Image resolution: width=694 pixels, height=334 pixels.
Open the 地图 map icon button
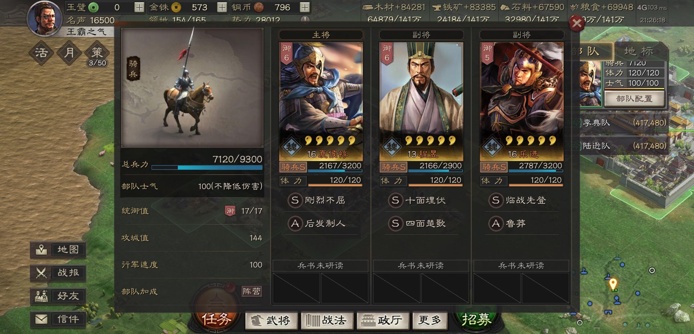41,250
